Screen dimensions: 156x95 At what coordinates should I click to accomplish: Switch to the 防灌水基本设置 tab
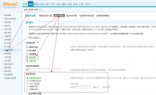[46, 16]
